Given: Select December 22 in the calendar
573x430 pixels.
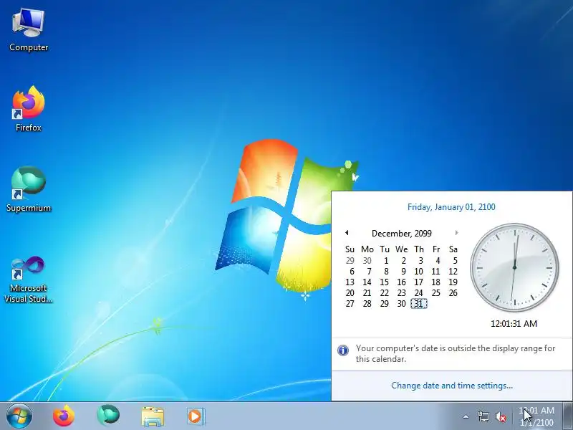Looking at the screenshot, I should coord(384,293).
